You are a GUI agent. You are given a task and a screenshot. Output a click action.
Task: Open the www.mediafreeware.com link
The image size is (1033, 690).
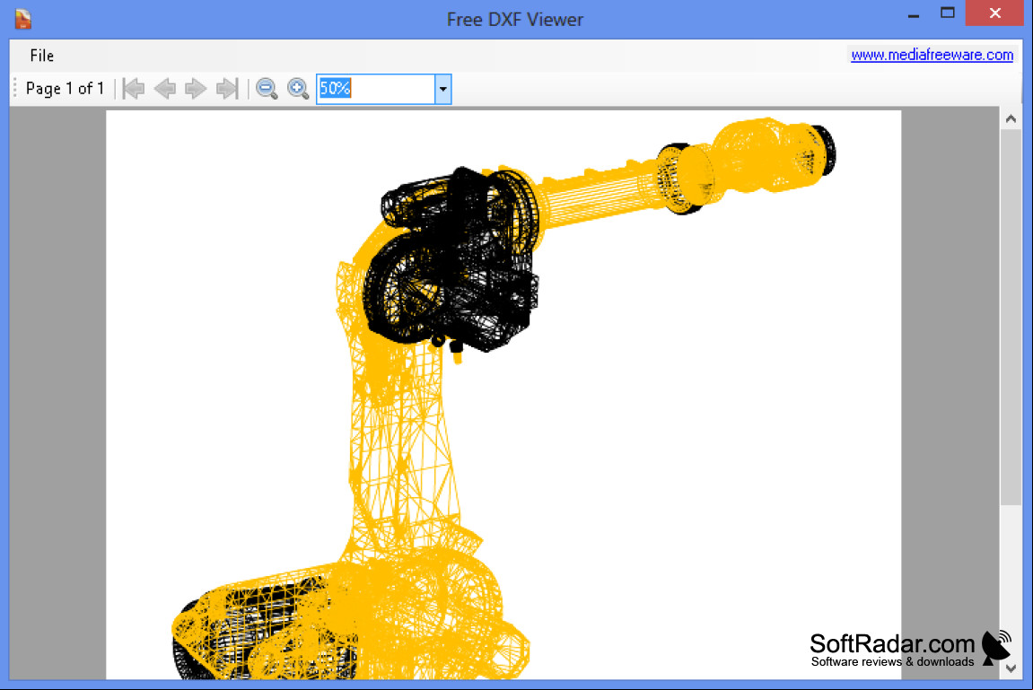[932, 55]
